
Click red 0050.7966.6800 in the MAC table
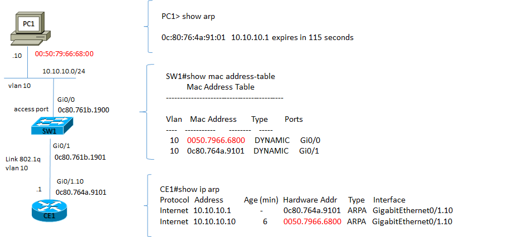click(x=216, y=141)
